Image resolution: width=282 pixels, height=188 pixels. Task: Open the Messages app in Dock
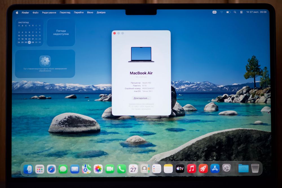(x=63, y=169)
